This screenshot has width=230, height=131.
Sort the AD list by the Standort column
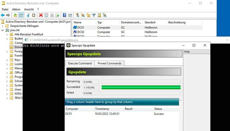(x=155, y=22)
